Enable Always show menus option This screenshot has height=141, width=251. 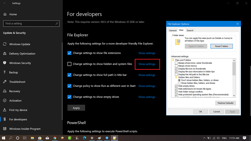point(176,66)
